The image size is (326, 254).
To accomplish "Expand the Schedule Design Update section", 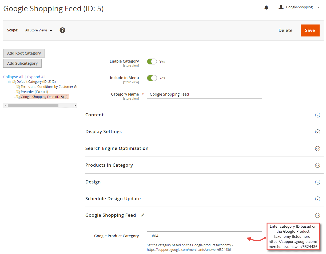I will coord(317,199).
